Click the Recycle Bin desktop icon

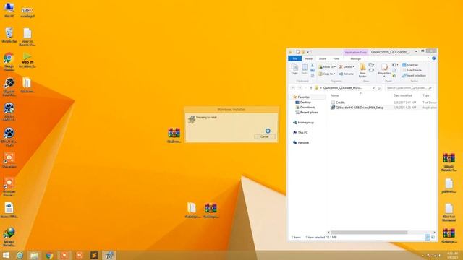pos(9,35)
